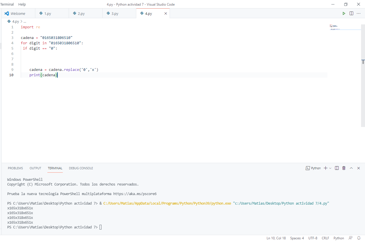
Task: Click the 'for digit in' code line
Action: click(x=52, y=43)
